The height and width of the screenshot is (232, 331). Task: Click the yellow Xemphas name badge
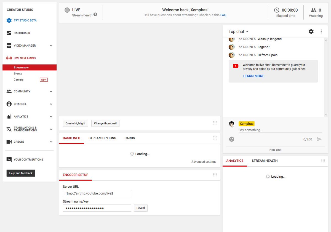click(246, 124)
